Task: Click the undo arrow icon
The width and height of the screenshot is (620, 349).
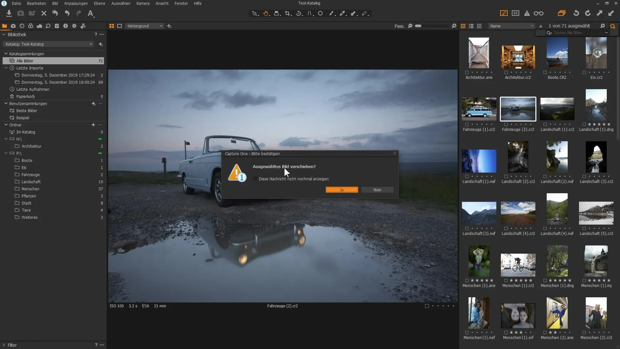Action: (67, 13)
